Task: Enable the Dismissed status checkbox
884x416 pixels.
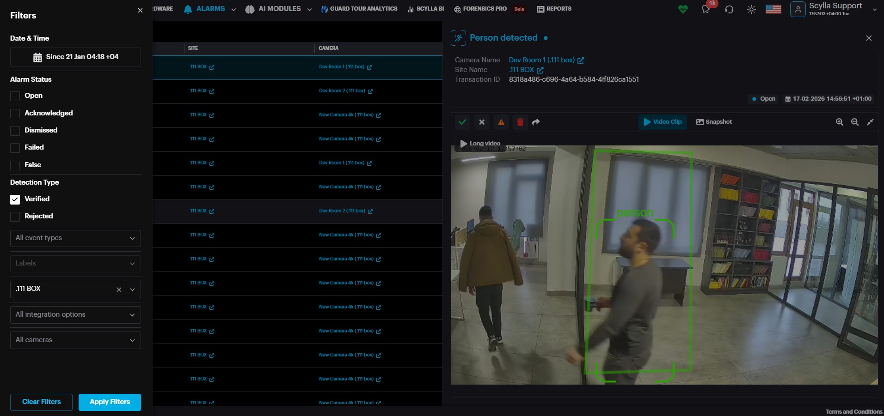Action: [15, 131]
